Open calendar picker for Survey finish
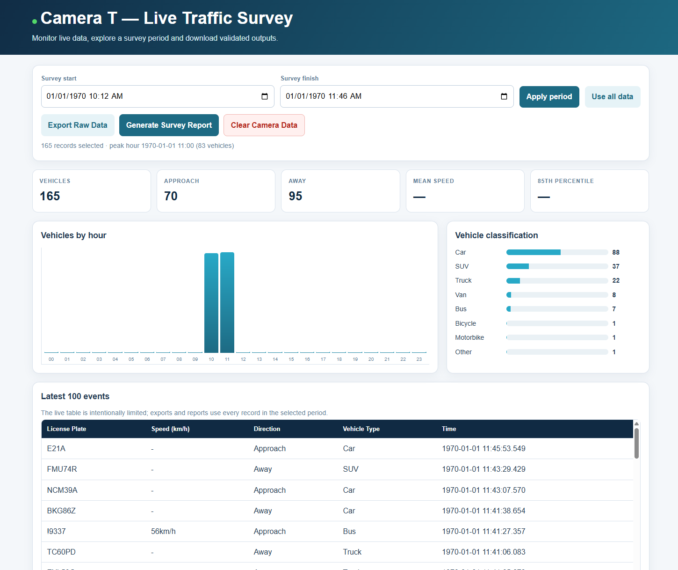Image resolution: width=678 pixels, height=570 pixels. (x=504, y=96)
